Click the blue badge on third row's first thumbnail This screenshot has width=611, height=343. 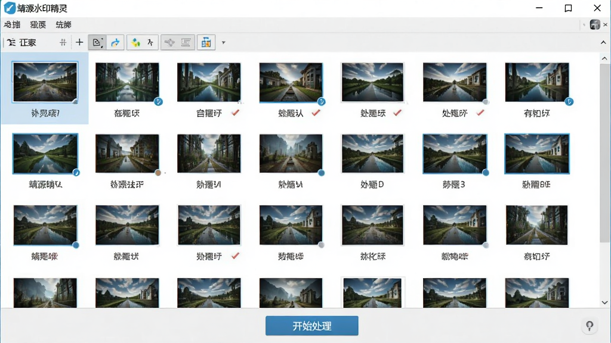(x=76, y=245)
